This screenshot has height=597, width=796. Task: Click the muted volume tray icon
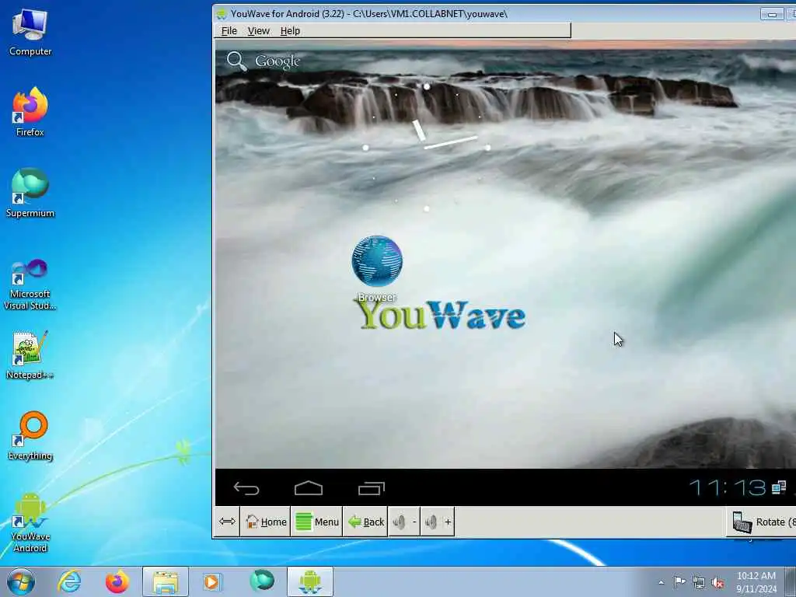717,582
